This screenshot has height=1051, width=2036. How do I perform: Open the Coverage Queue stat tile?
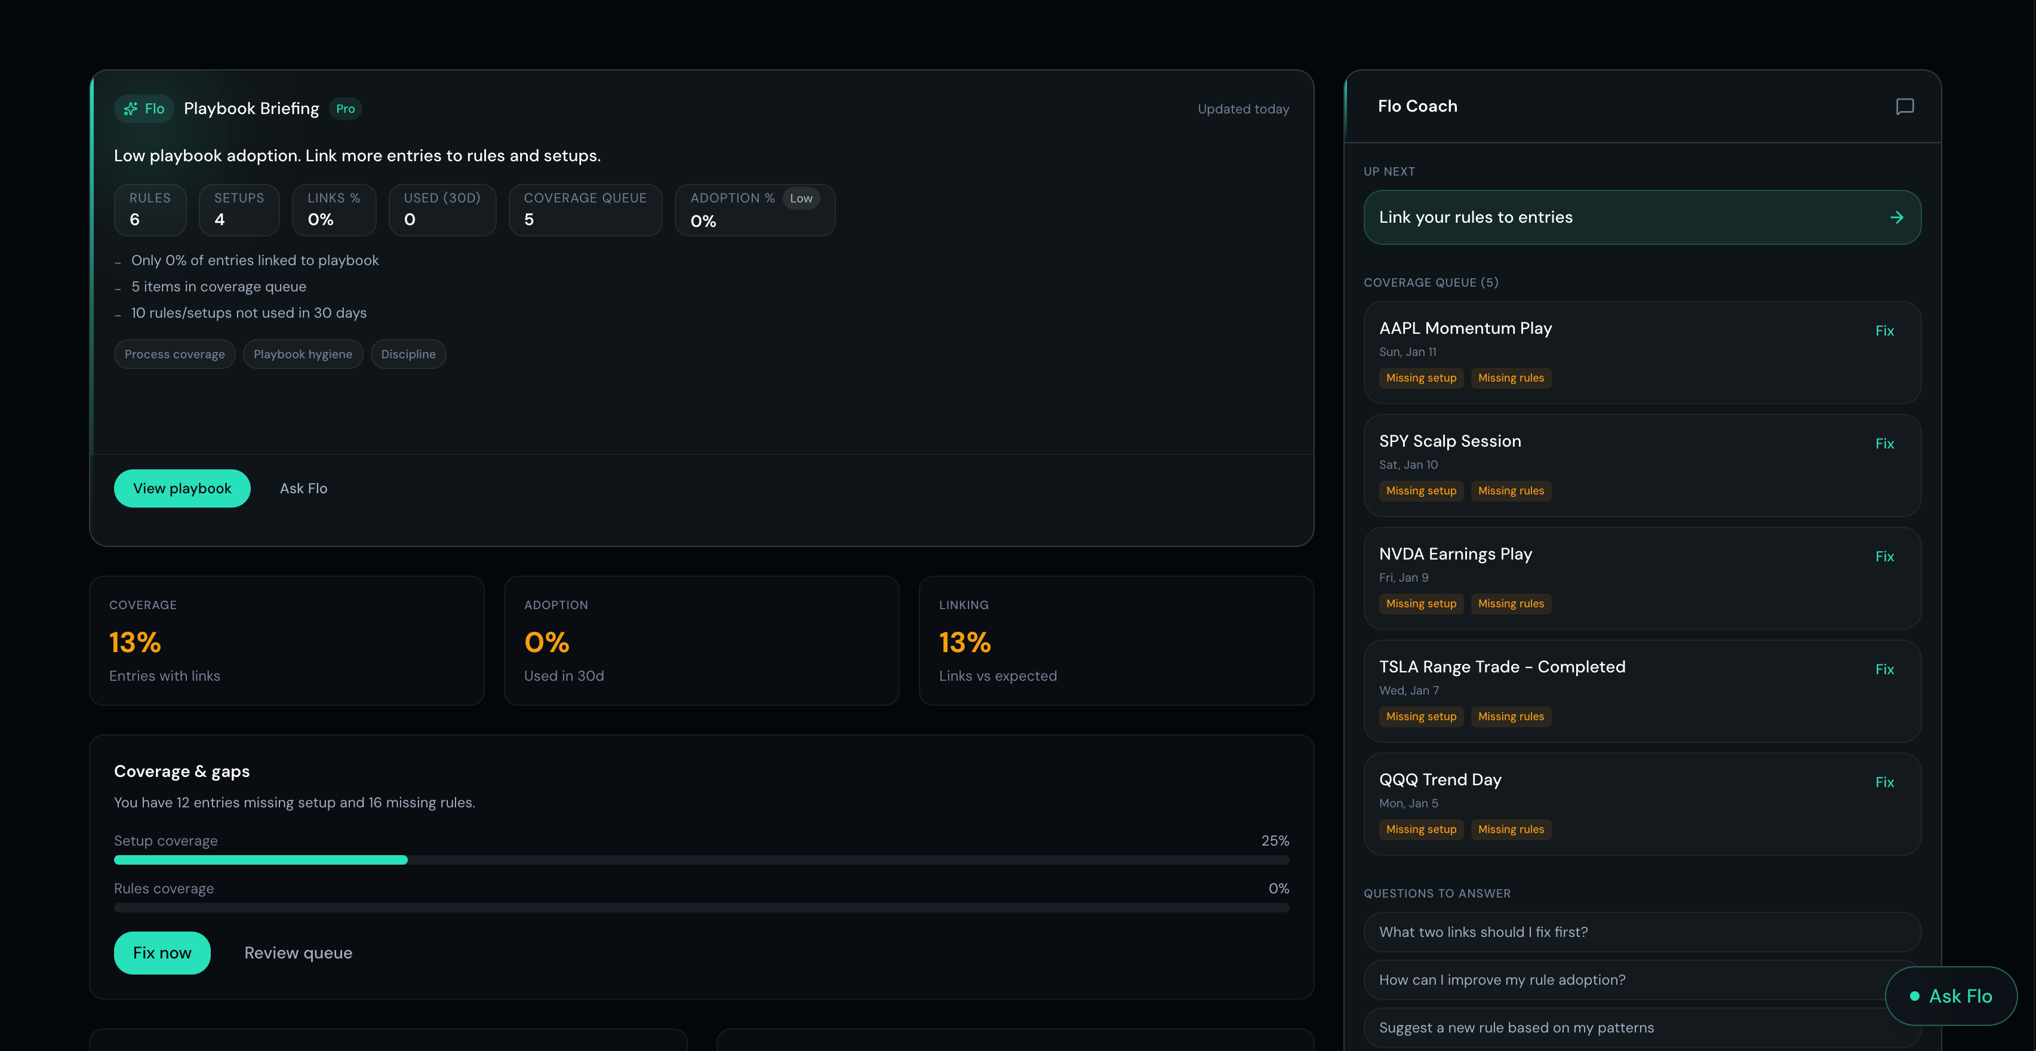coord(584,210)
